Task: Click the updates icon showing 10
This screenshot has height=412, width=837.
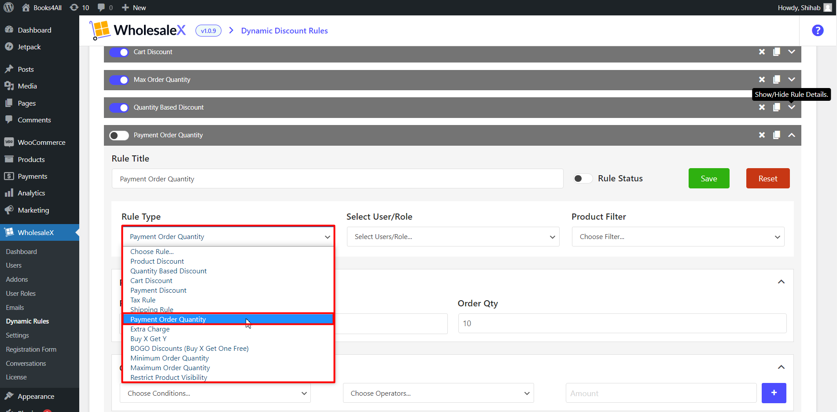Action: (80, 7)
